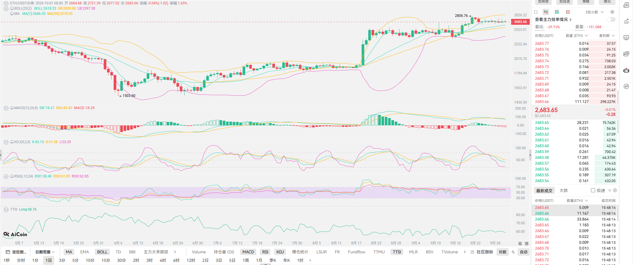Click the swap arrows circle sidebar icon
Viewport: 633px width, 265px height.
(626, 86)
